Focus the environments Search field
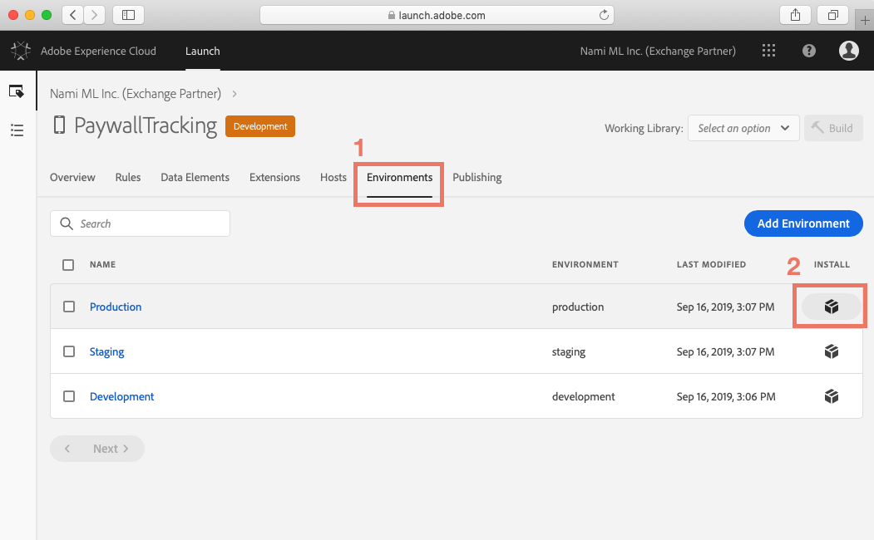Viewport: 874px width, 540px height. [140, 223]
